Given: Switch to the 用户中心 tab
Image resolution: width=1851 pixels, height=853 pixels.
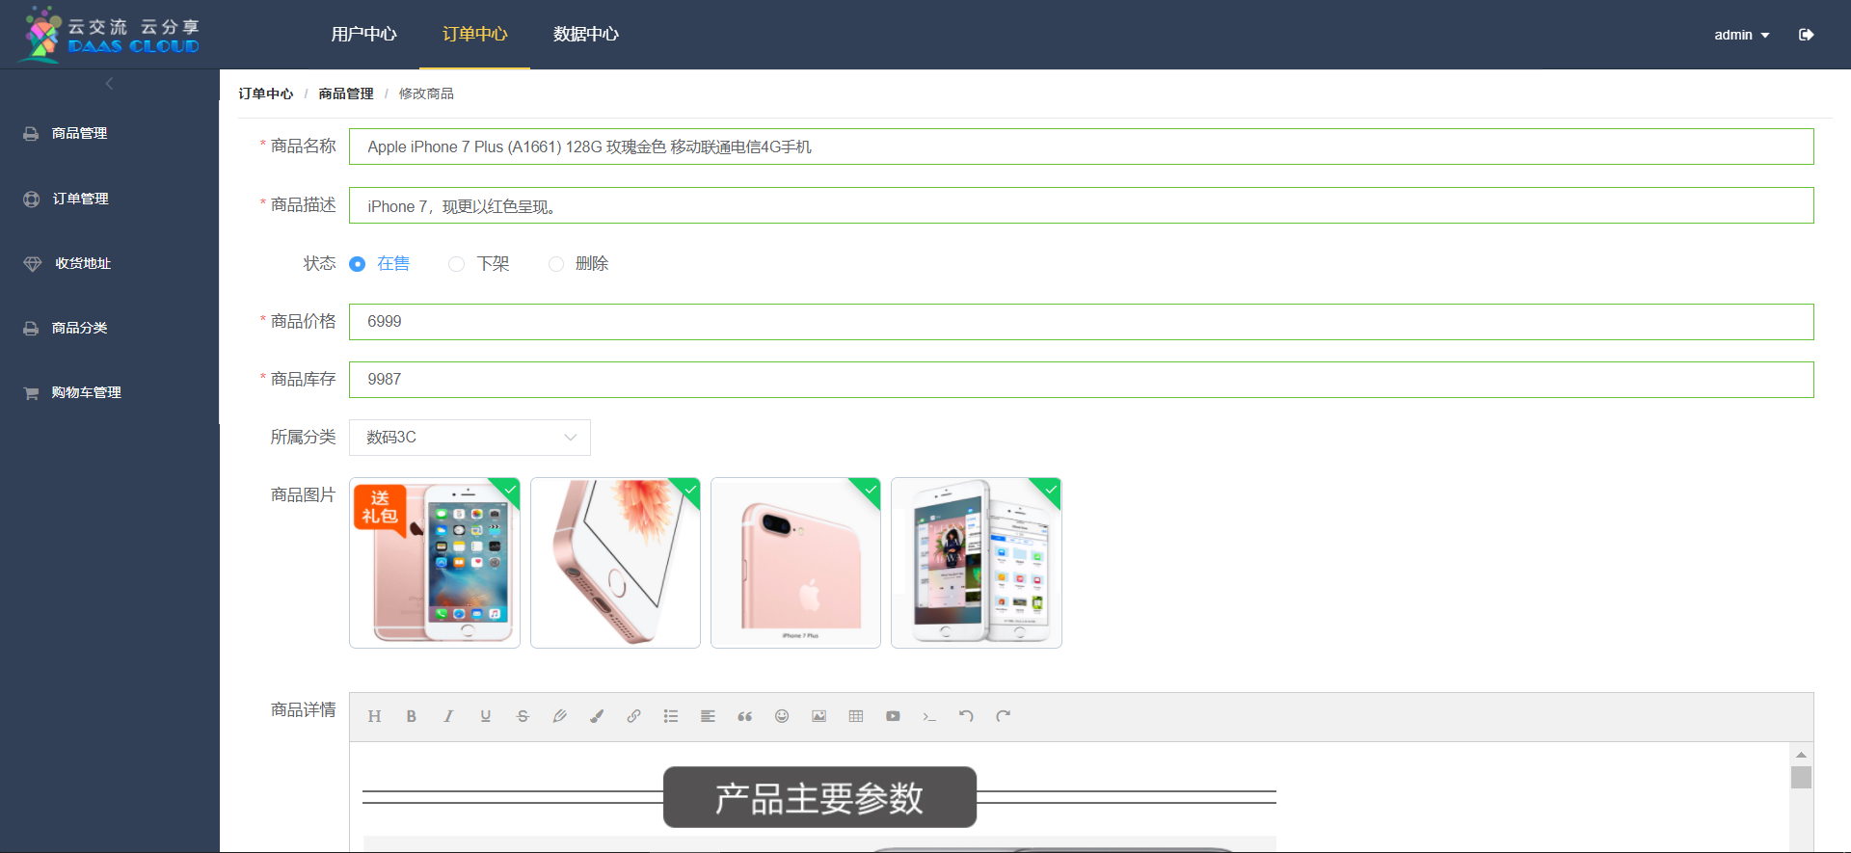Looking at the screenshot, I should coord(363,35).
